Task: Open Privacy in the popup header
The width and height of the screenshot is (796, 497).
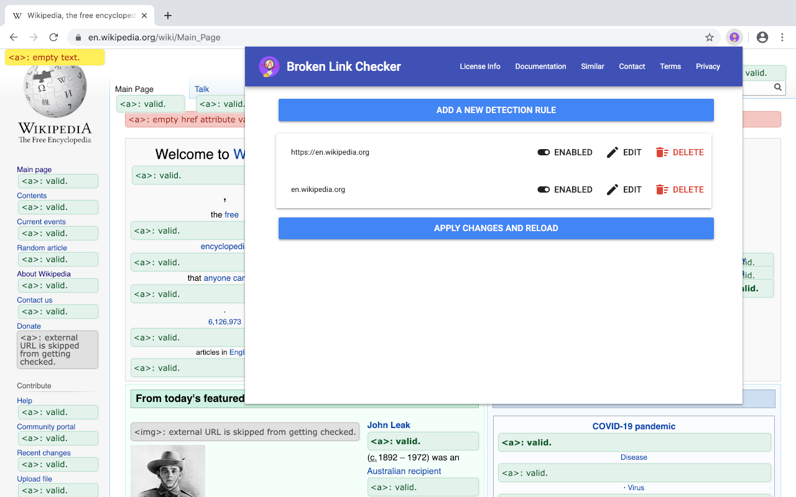Action: [x=708, y=66]
